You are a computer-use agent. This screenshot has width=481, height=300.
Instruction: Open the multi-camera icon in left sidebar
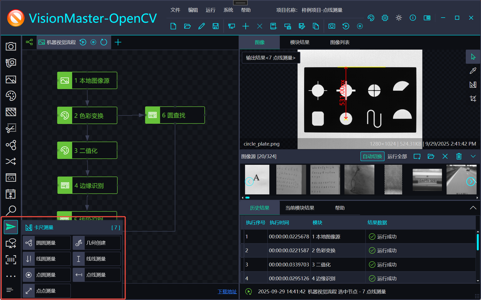[x=11, y=63]
